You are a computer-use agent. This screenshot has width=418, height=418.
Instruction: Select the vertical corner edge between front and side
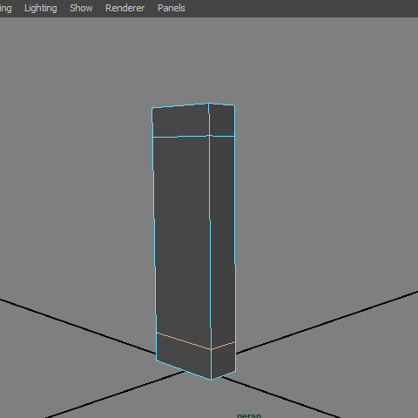point(210,241)
